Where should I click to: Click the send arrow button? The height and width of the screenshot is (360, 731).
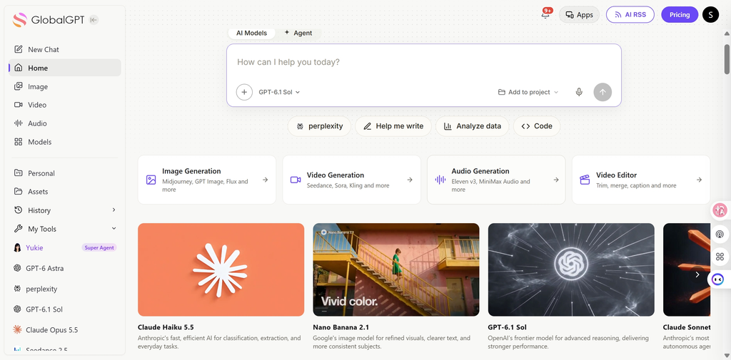603,92
